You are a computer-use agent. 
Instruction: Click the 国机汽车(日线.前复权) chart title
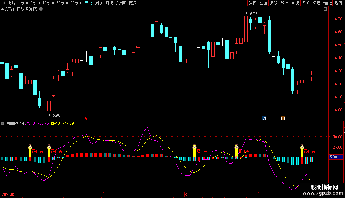pyautogui.click(x=19, y=9)
